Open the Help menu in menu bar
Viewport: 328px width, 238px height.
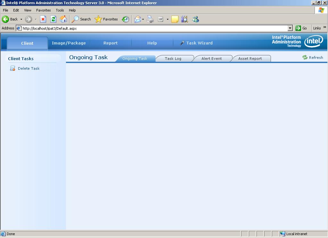(x=72, y=10)
